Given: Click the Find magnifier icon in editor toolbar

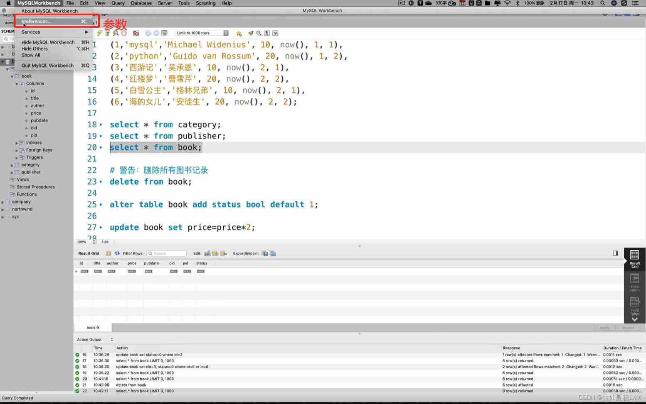Looking at the screenshot, I should (x=259, y=33).
